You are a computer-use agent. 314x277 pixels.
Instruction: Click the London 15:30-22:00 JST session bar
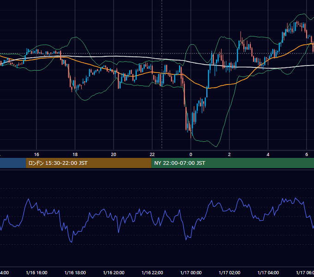[89, 163]
